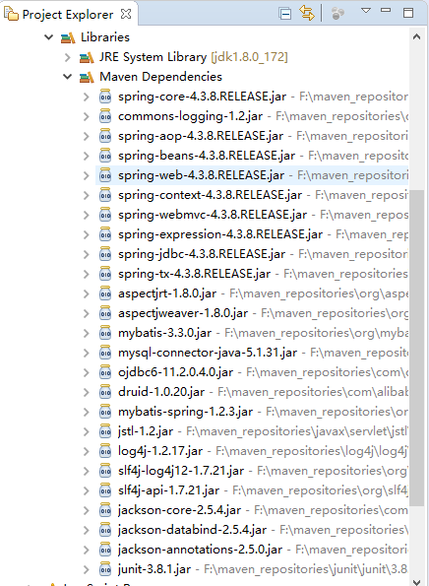Click the Collapse All toolbar icon
Viewport: 429px width, 586px height.
285,14
